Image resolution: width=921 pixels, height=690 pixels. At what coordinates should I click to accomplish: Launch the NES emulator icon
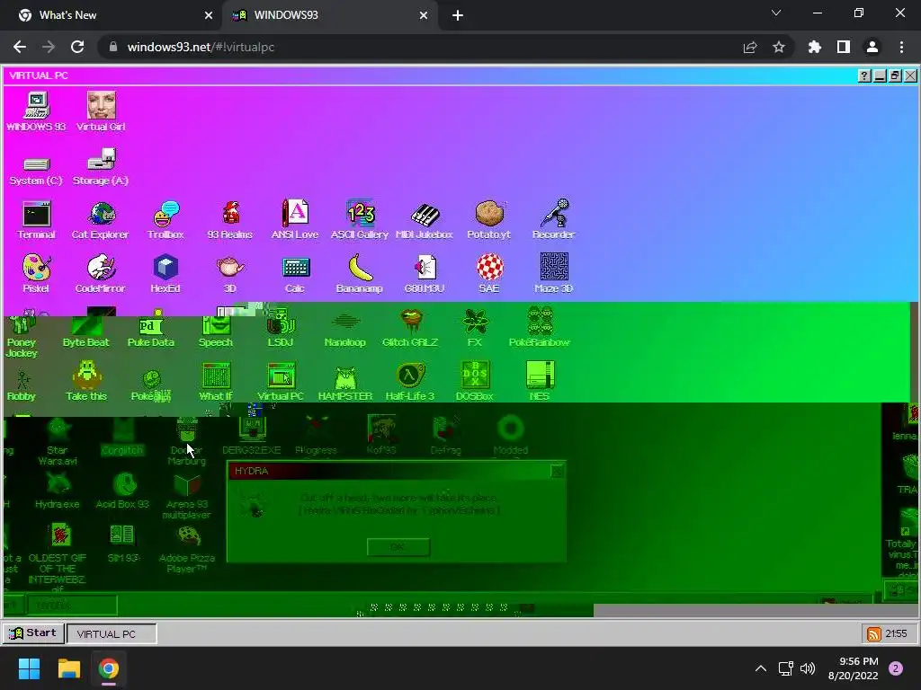pos(540,381)
